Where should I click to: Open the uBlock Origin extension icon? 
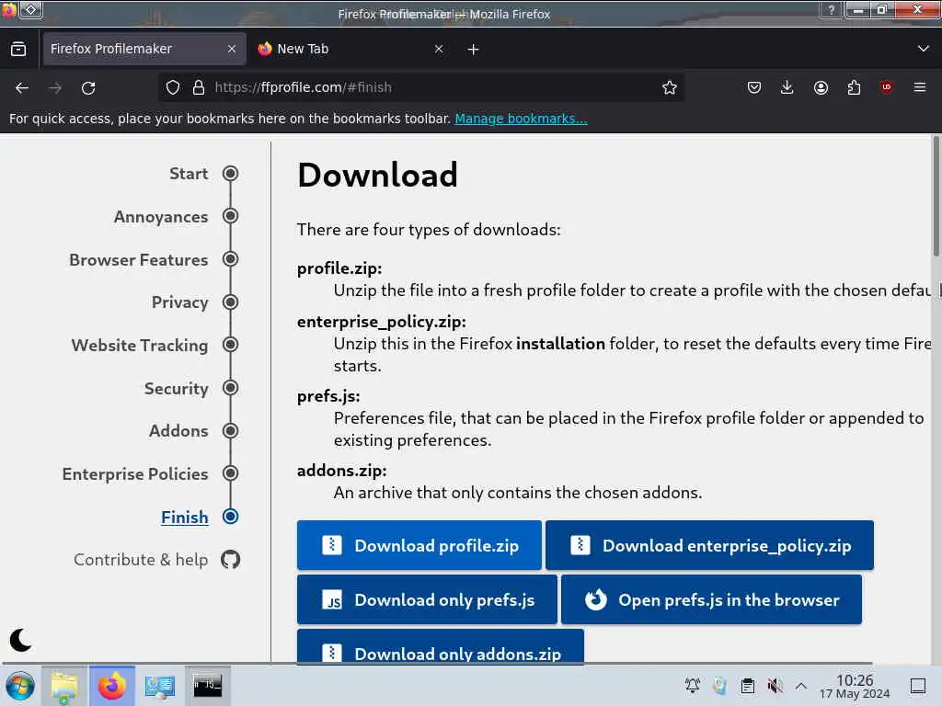click(886, 87)
